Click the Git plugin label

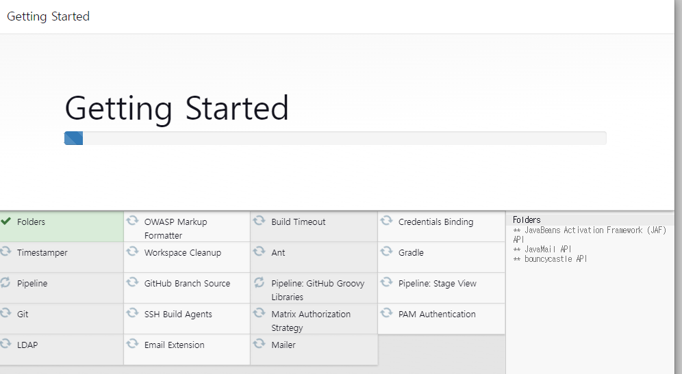[23, 315]
